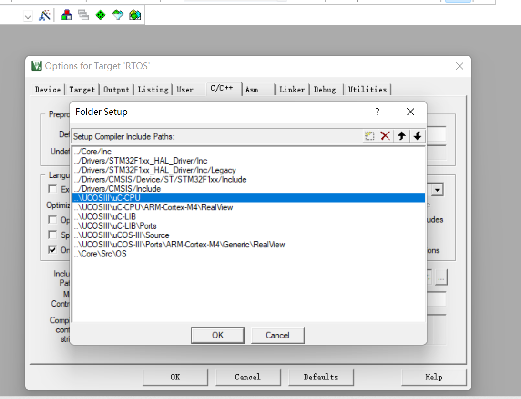Cancel the Folder Setup dialog
Viewport: 521px width, 399px height.
277,335
